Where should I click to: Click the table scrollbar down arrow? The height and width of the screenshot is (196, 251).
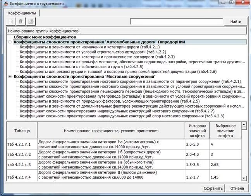pos(244,178)
